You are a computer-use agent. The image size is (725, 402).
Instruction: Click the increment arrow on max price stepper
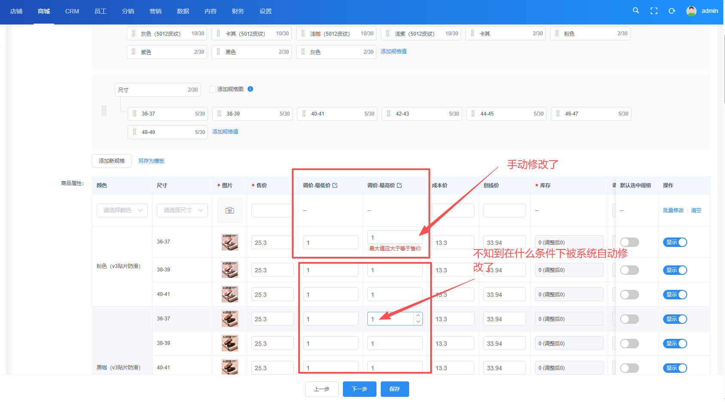tap(418, 316)
